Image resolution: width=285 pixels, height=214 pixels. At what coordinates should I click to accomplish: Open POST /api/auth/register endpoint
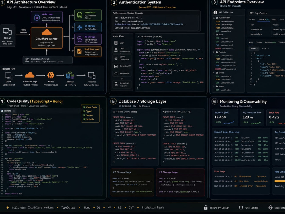[x=225, y=21]
